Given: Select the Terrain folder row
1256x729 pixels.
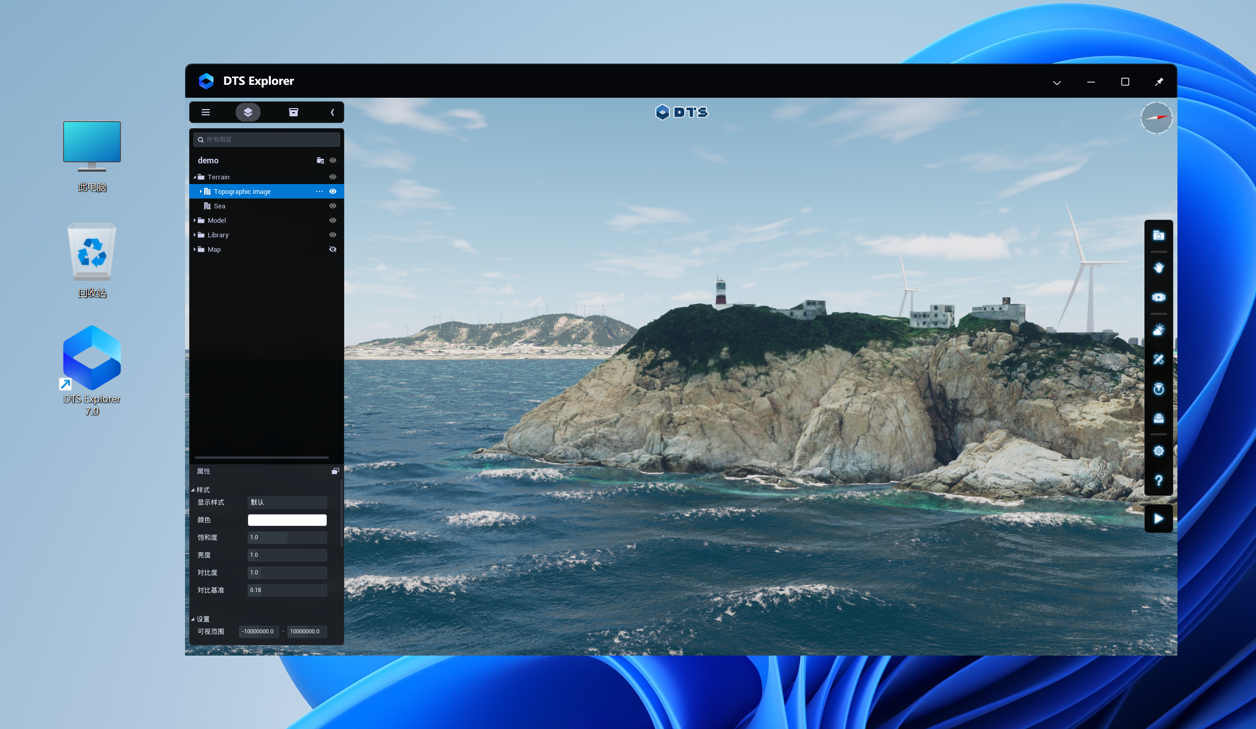Looking at the screenshot, I should [267, 177].
